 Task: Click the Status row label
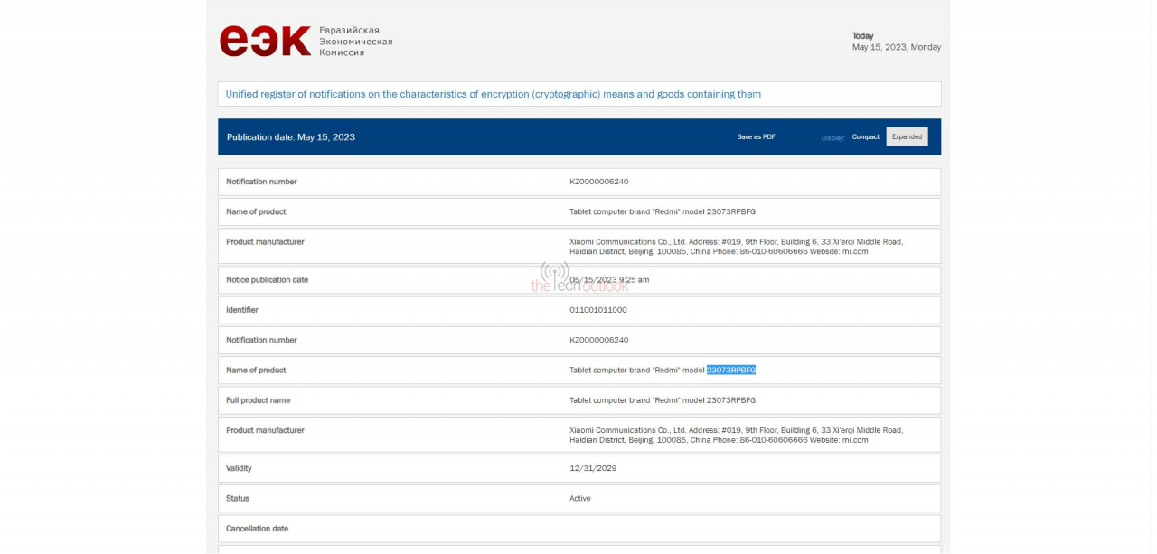(x=238, y=499)
